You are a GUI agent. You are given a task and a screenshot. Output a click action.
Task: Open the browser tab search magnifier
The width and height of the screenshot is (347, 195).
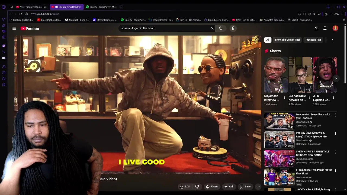coord(328,7)
